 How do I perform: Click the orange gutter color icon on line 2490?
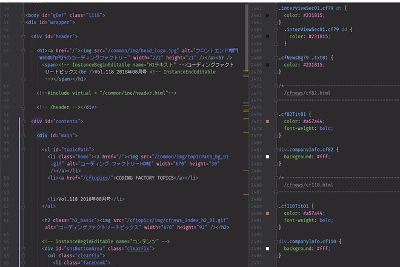(x=267, y=213)
